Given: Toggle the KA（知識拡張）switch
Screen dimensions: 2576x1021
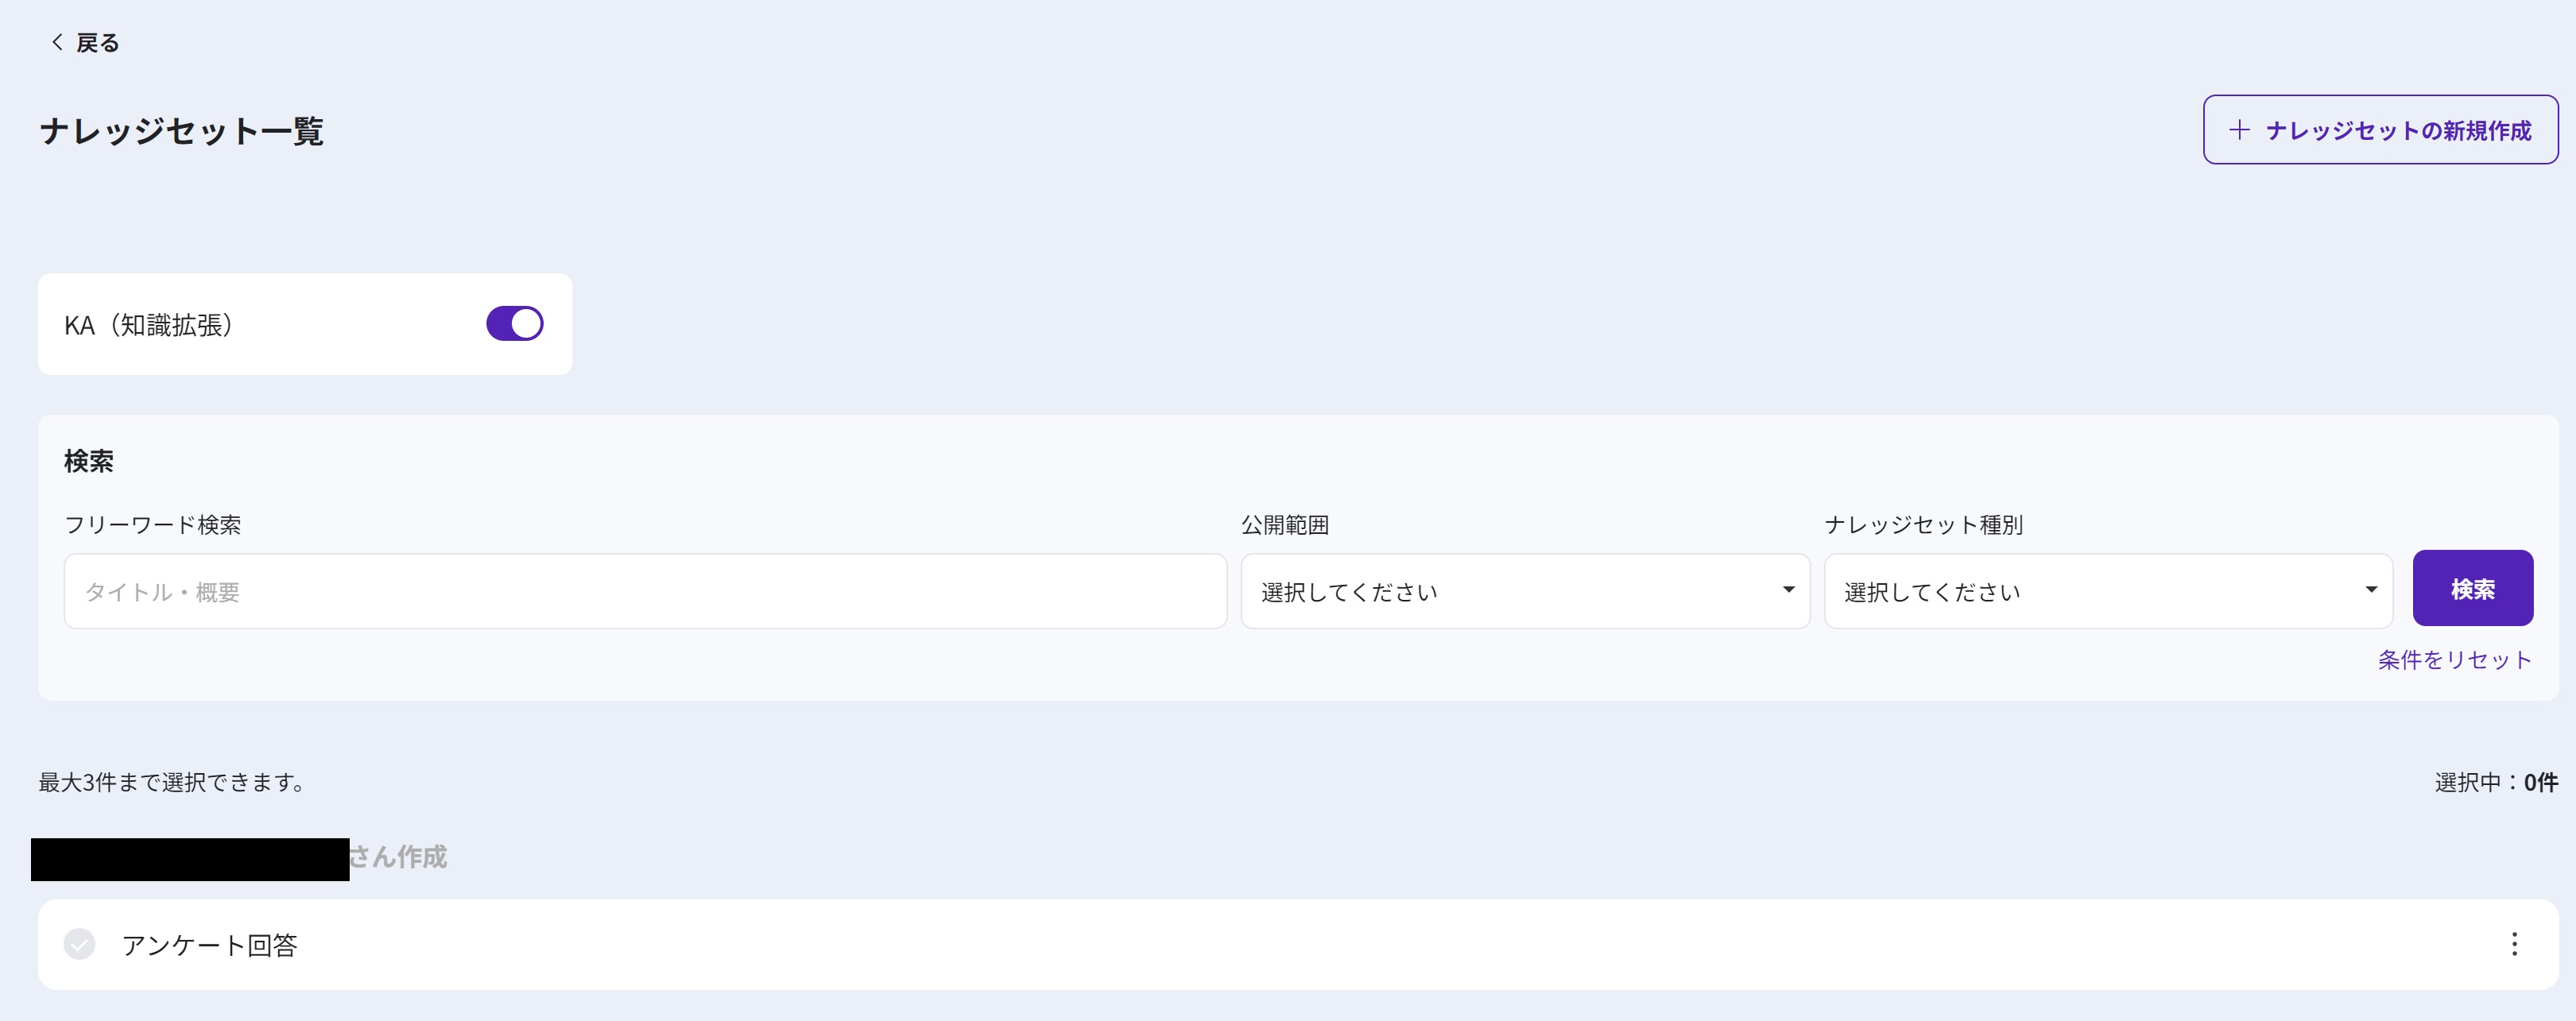Looking at the screenshot, I should point(514,324).
